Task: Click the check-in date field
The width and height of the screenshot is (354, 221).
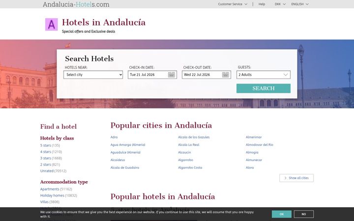Action: click(x=152, y=75)
